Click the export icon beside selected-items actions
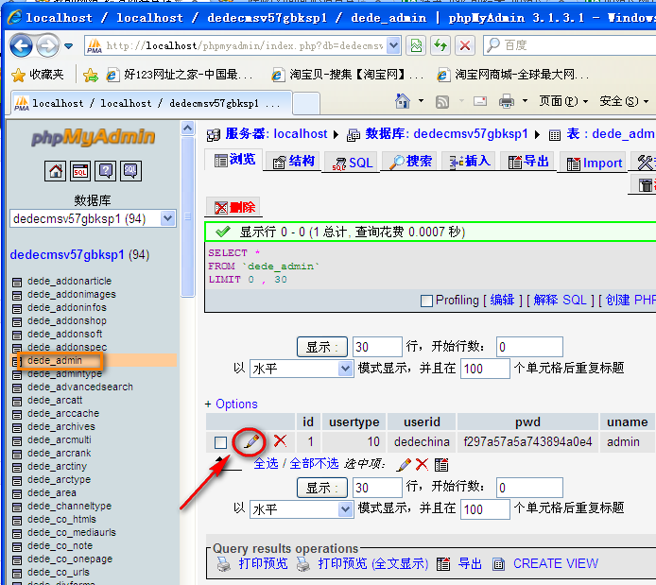The width and height of the screenshot is (656, 585). click(x=441, y=464)
